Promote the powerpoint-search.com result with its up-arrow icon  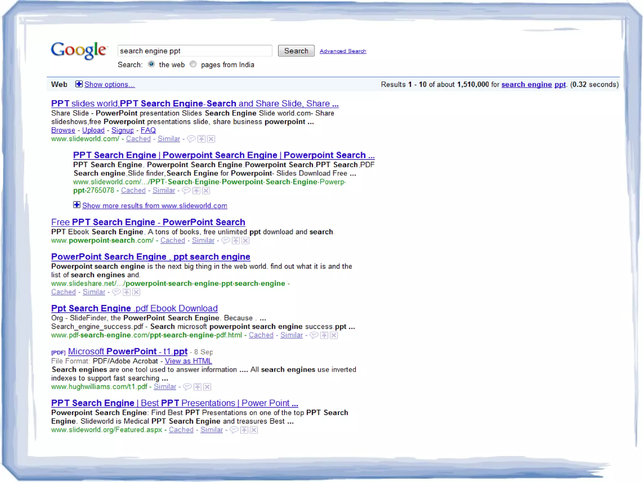(x=236, y=241)
